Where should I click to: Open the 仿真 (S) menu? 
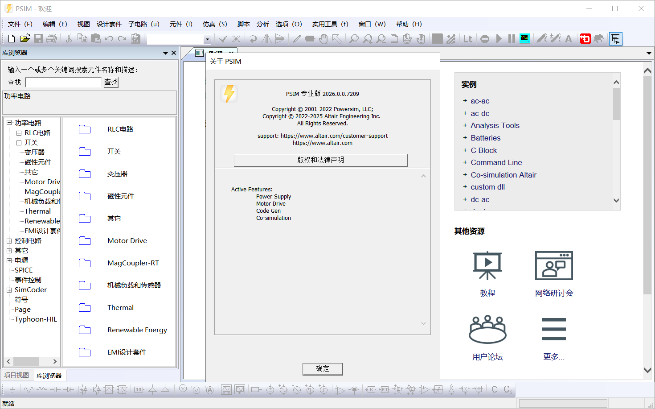215,24
